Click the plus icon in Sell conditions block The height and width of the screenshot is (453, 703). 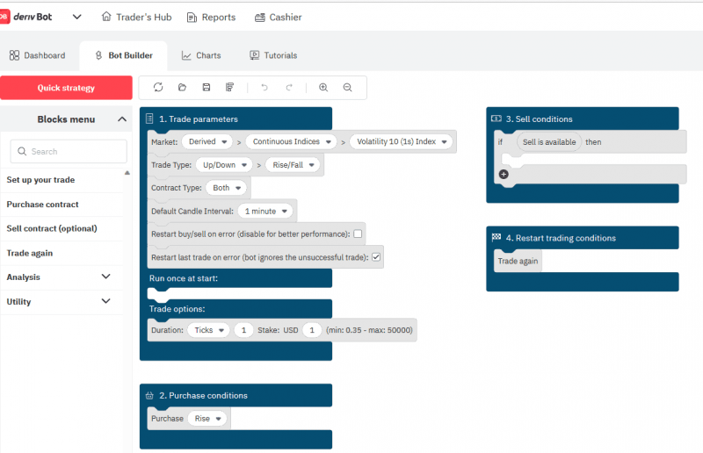pos(504,175)
